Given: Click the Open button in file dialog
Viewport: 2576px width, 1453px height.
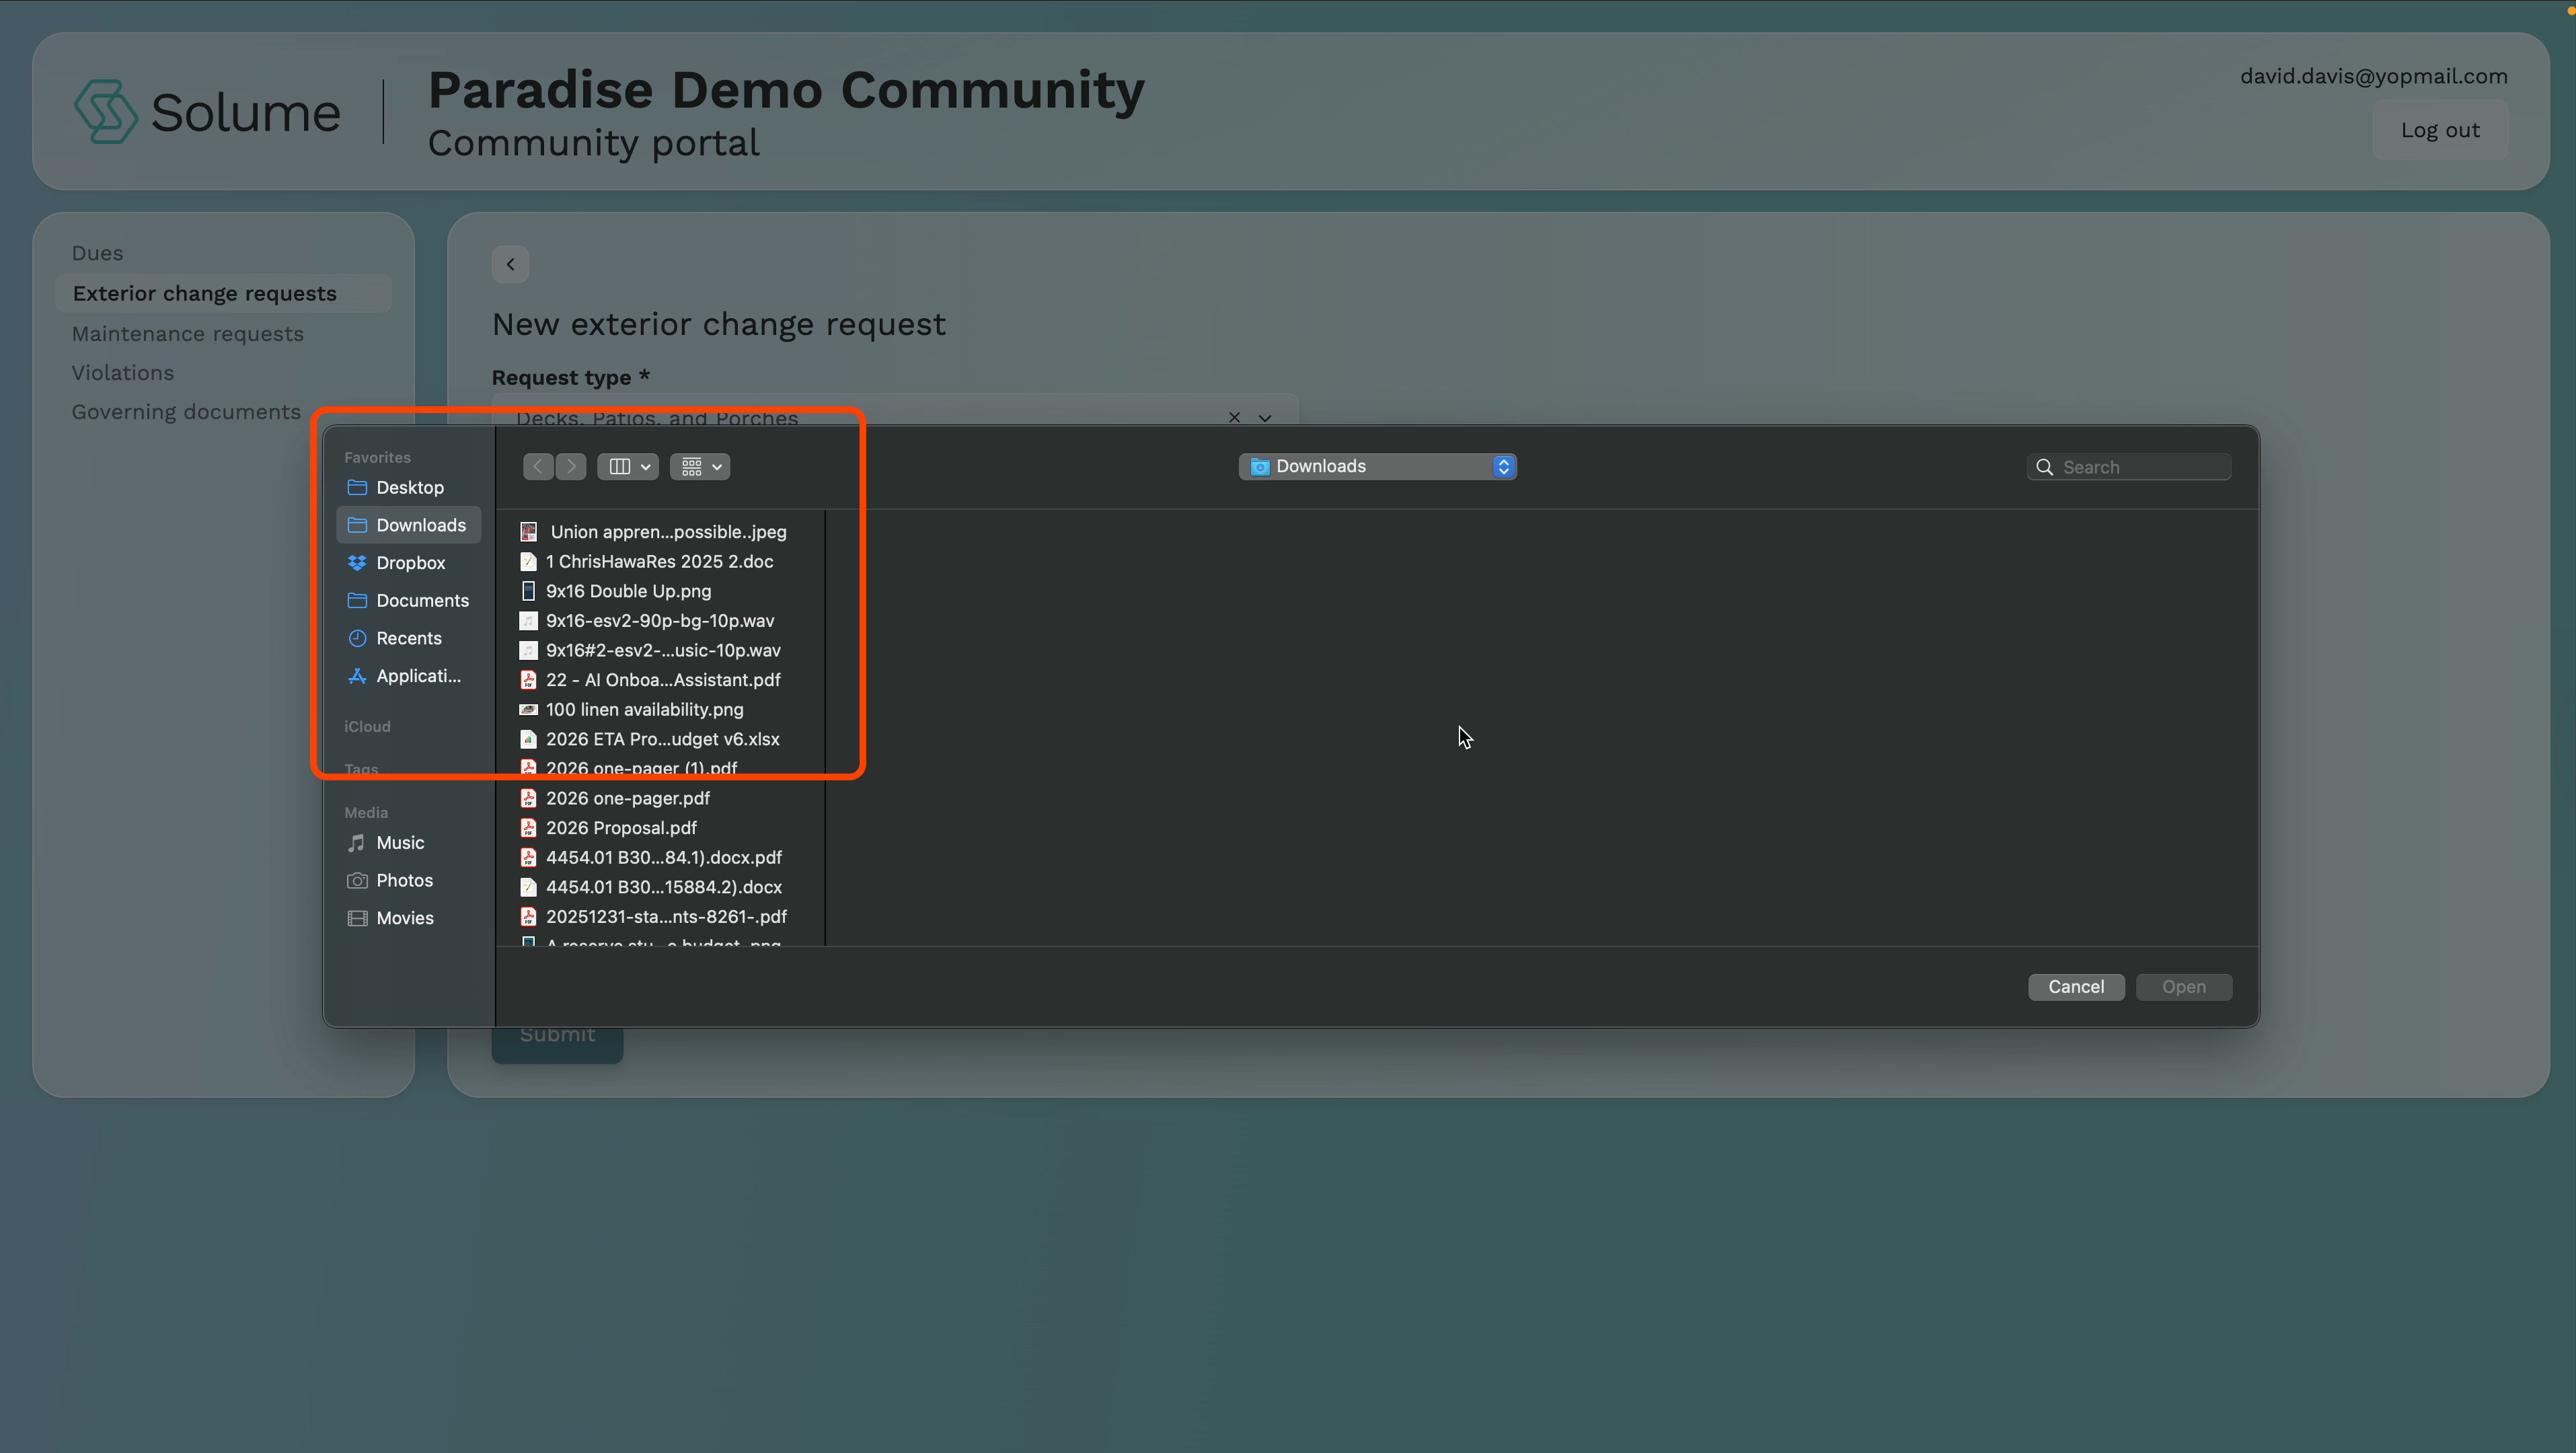Looking at the screenshot, I should point(2184,987).
